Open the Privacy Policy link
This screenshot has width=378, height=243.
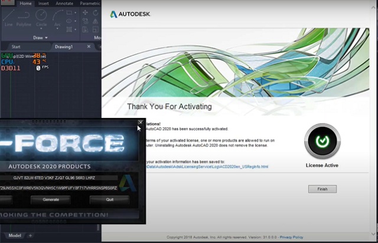point(291,237)
